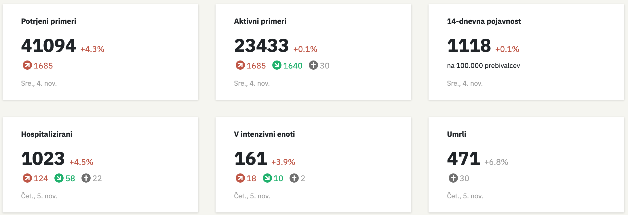Click the gray plus icon in Aktivni primeri

point(313,65)
